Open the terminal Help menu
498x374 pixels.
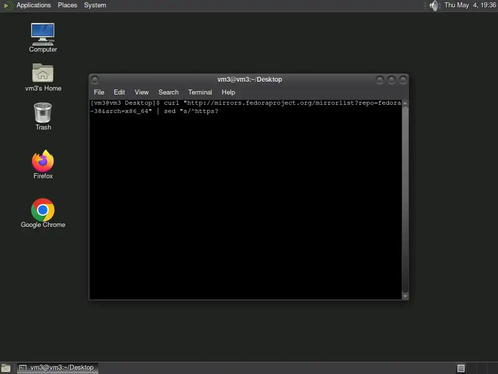tap(228, 92)
